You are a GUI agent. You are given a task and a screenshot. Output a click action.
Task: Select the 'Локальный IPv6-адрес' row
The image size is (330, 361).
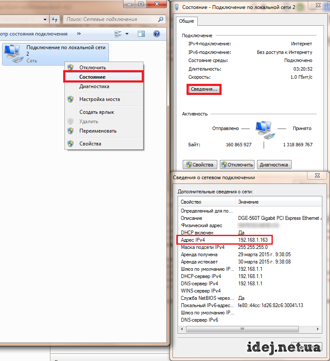(250, 305)
